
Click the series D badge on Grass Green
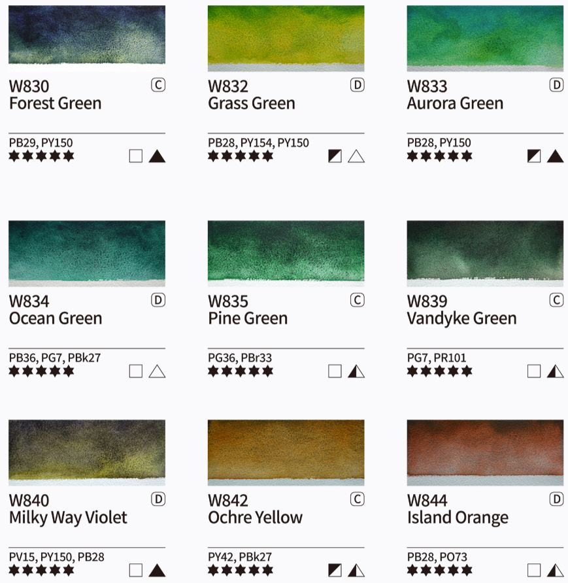[358, 85]
